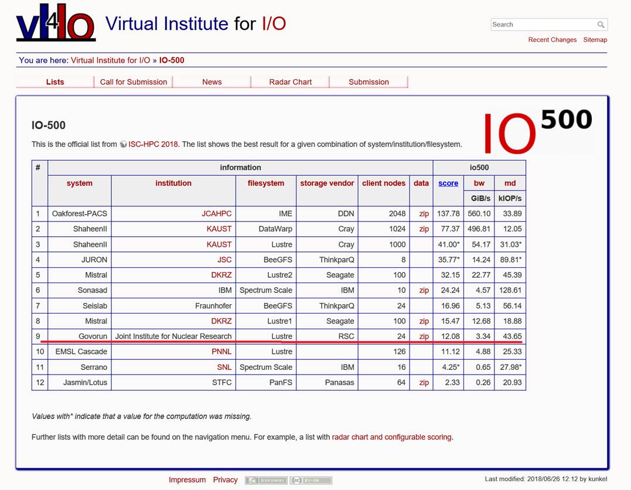Focus the Search input field

tap(543, 25)
